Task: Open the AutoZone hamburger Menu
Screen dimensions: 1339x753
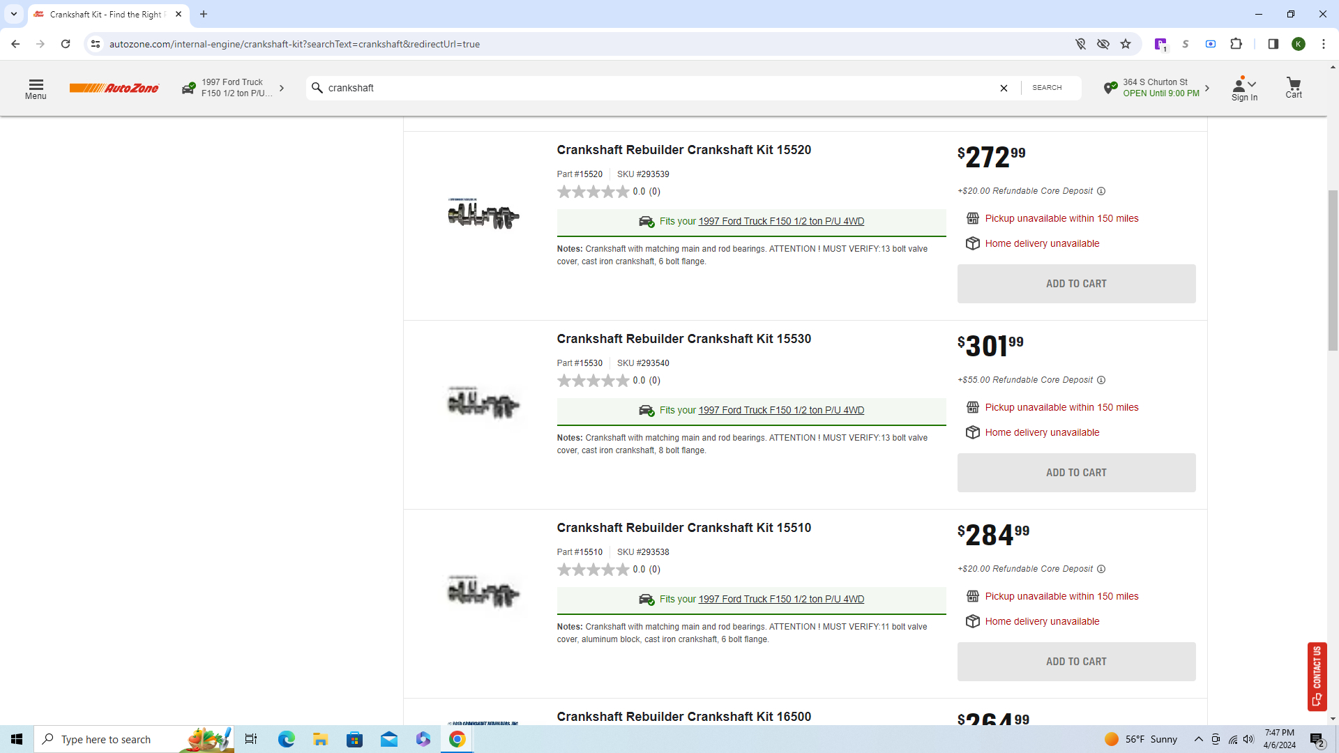Action: pyautogui.click(x=36, y=89)
